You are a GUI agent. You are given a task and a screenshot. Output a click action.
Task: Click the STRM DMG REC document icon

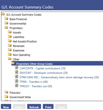pos(16,76)
